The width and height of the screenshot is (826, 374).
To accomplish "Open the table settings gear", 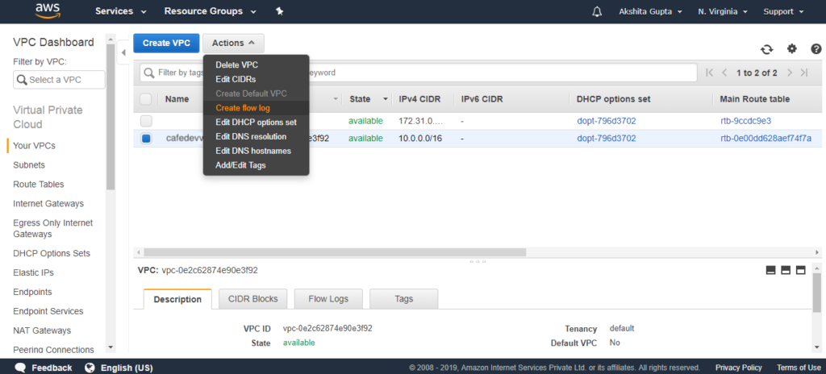I will point(792,48).
